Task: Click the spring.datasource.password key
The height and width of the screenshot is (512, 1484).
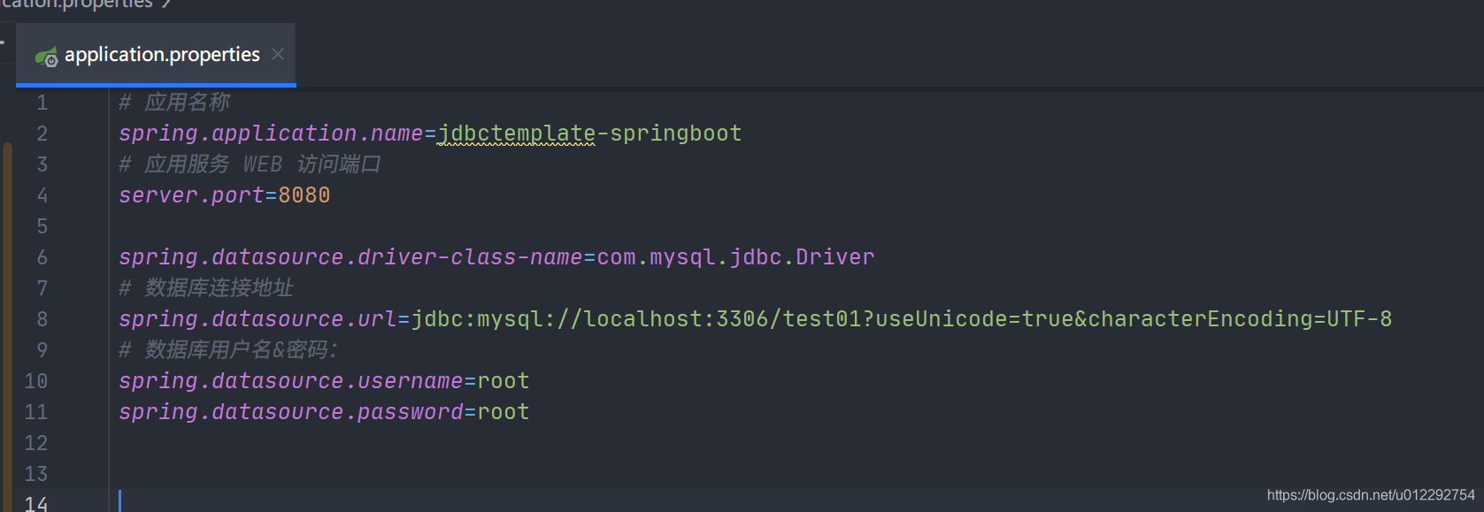Action: (x=291, y=412)
